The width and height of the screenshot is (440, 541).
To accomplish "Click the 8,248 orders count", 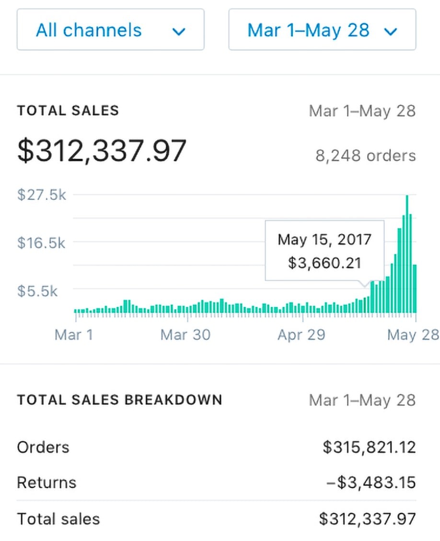I will (x=366, y=155).
